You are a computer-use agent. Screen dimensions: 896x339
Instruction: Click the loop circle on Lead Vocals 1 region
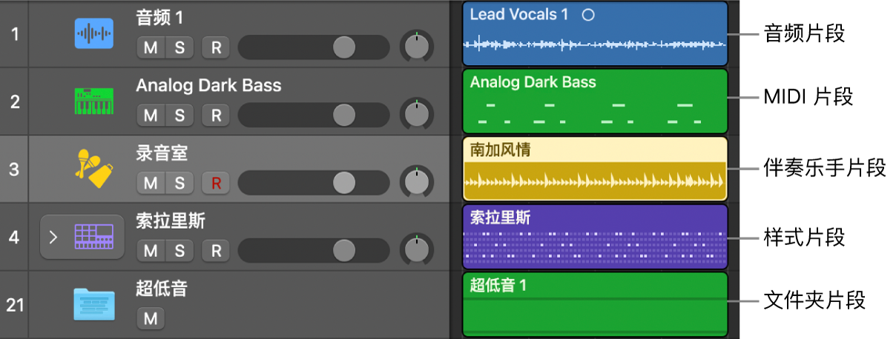[x=588, y=15]
